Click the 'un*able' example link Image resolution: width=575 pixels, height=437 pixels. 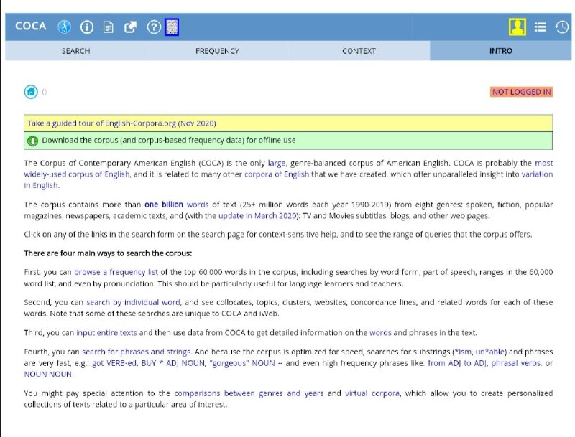tap(490, 352)
